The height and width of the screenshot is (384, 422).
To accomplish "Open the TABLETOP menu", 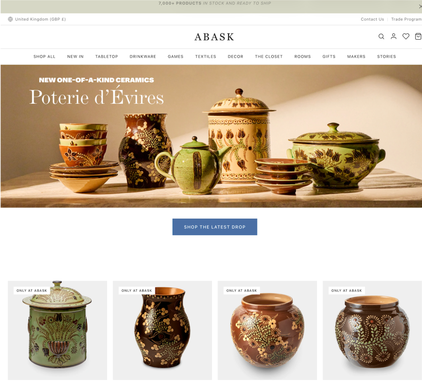I will (107, 57).
